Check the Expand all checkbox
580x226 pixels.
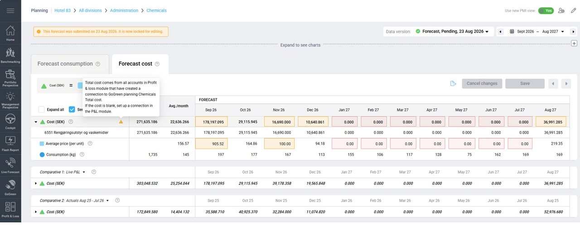pos(42,109)
